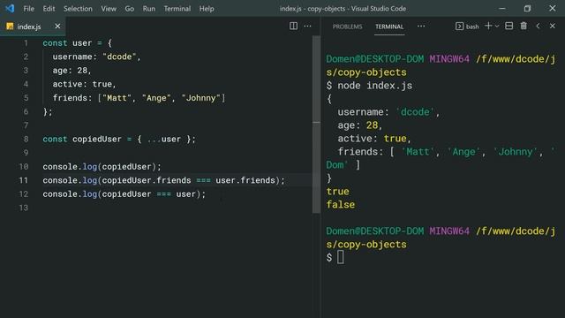
Task: Click the terminal cursor prompt
Action: click(x=340, y=257)
